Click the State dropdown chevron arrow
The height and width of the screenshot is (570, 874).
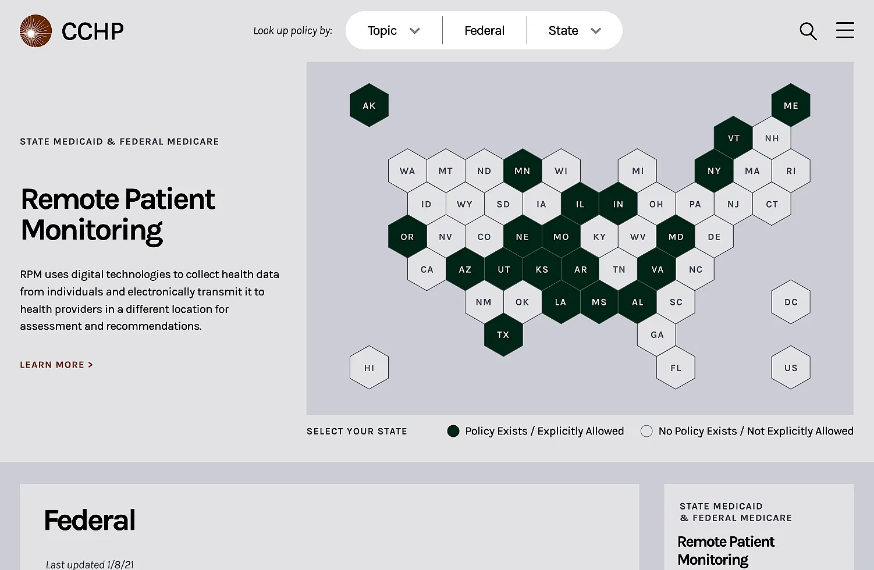[x=596, y=31]
